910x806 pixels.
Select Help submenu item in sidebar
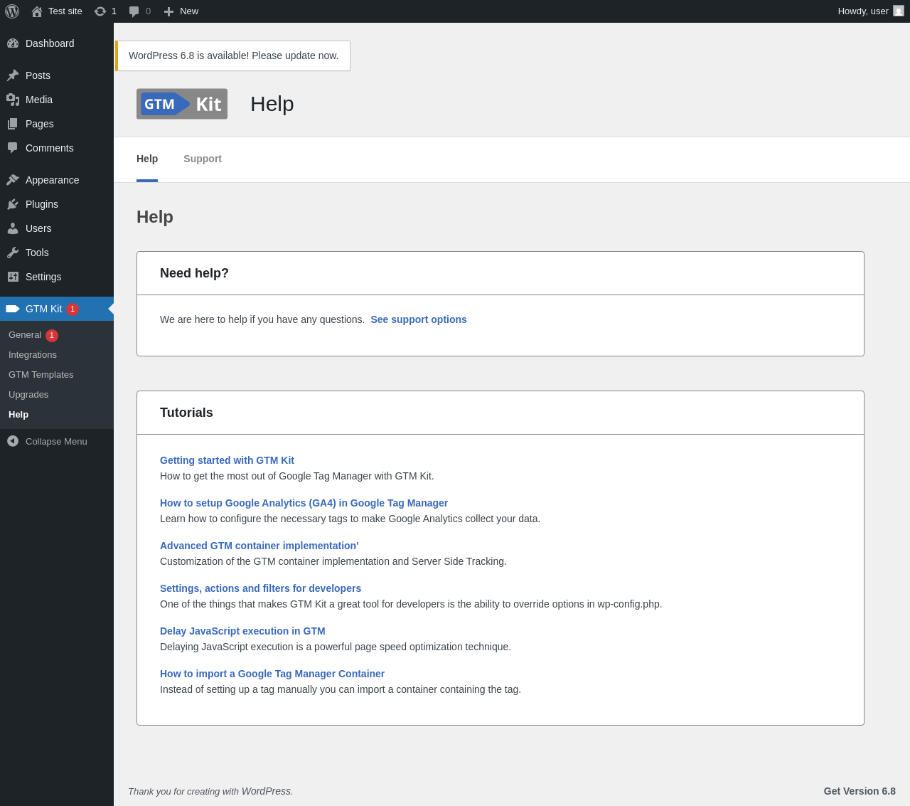pyautogui.click(x=18, y=415)
